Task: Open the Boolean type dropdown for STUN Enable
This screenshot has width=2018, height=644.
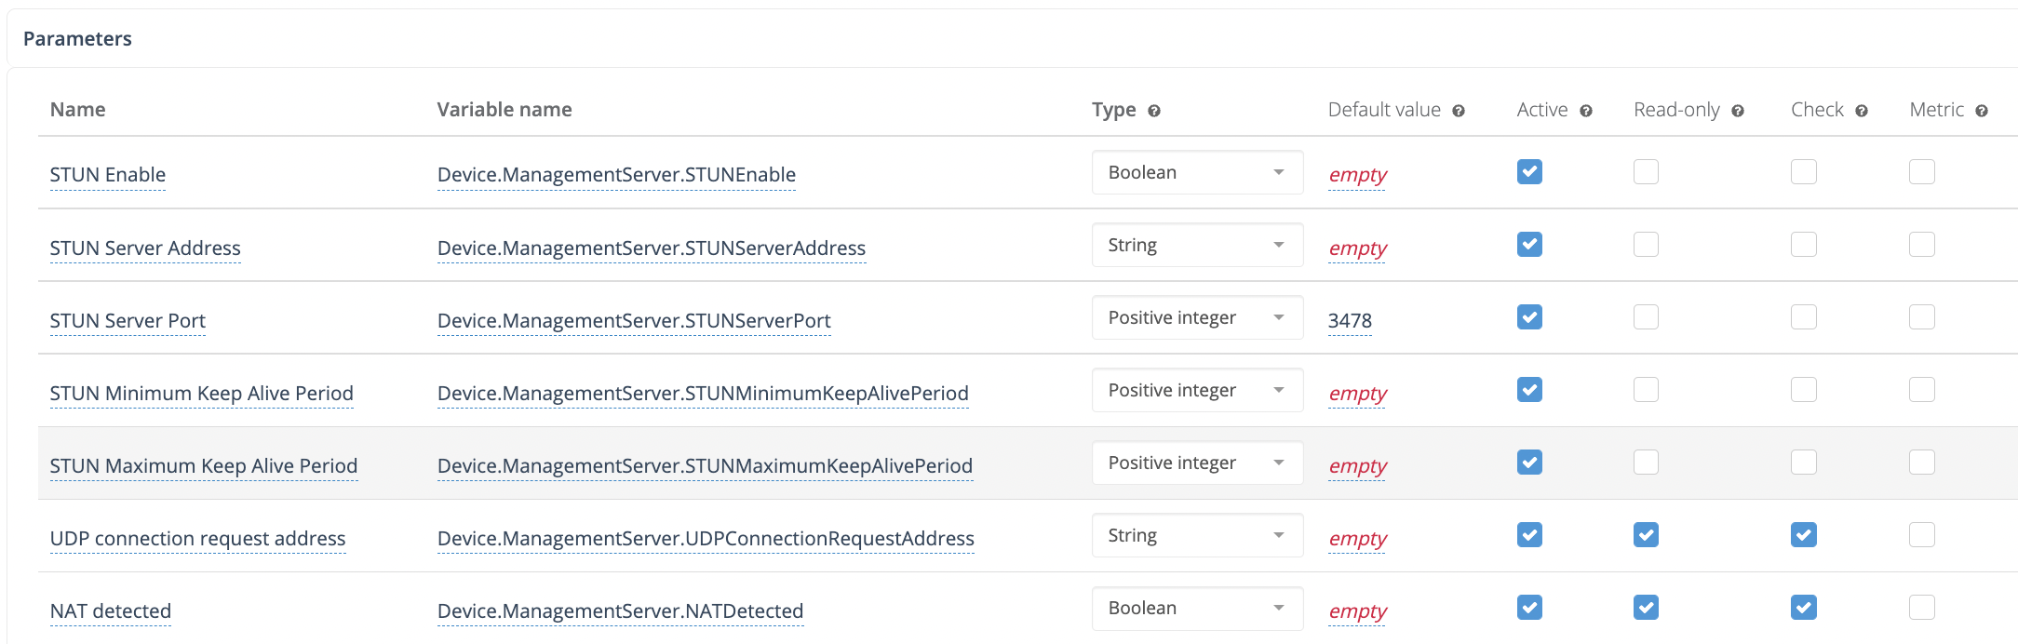Action: [x=1197, y=171]
